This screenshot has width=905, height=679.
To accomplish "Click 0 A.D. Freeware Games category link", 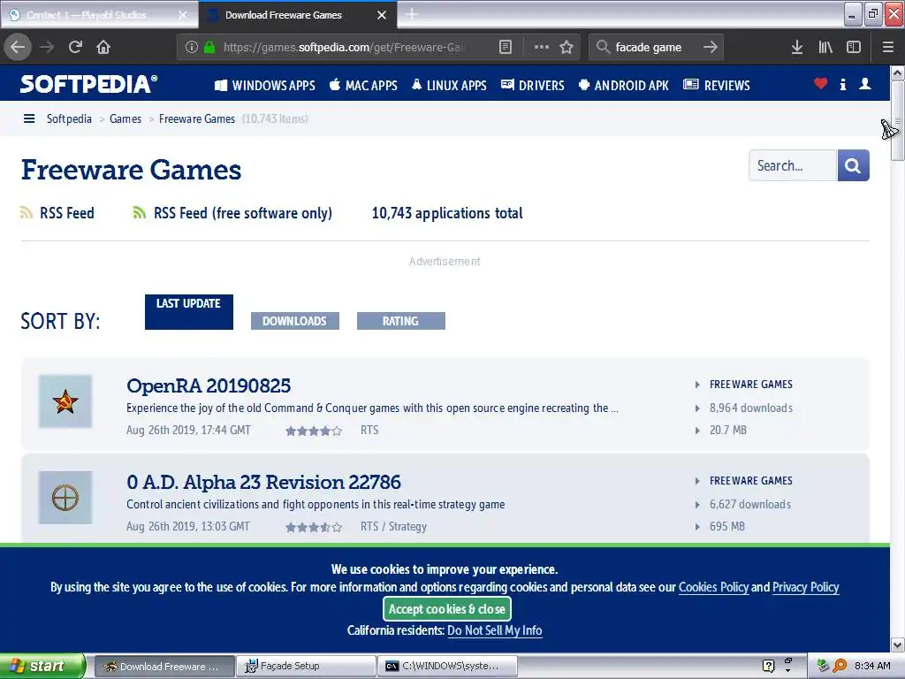I will pyautogui.click(x=751, y=481).
